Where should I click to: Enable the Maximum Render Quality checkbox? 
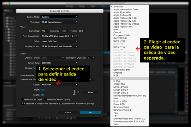tap(45, 99)
